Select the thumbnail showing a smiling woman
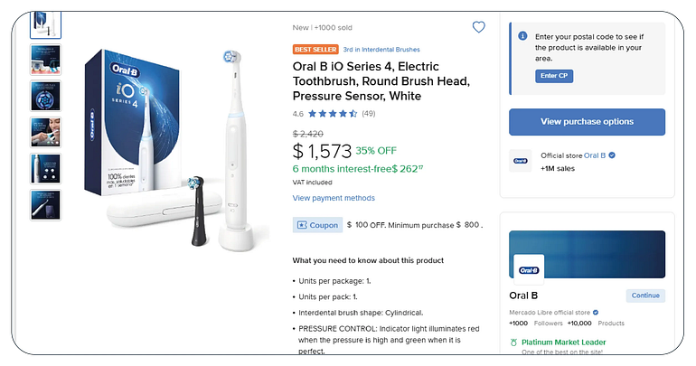This screenshot has height=366, width=696. [46, 132]
